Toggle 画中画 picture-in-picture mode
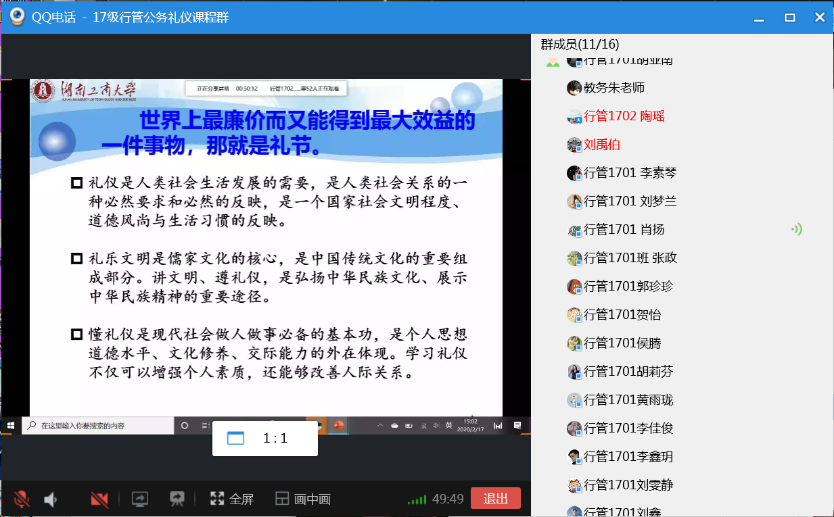Image resolution: width=834 pixels, height=517 pixels. pos(303,499)
